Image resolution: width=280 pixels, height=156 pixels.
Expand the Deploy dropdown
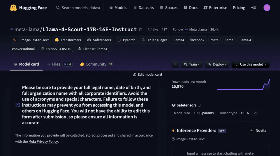(x=217, y=65)
